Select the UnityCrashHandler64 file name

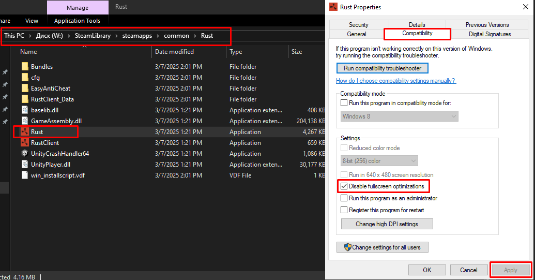[60, 154]
